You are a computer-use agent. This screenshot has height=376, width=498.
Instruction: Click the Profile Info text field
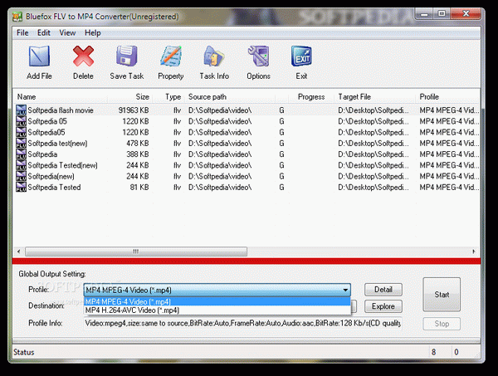(x=242, y=323)
